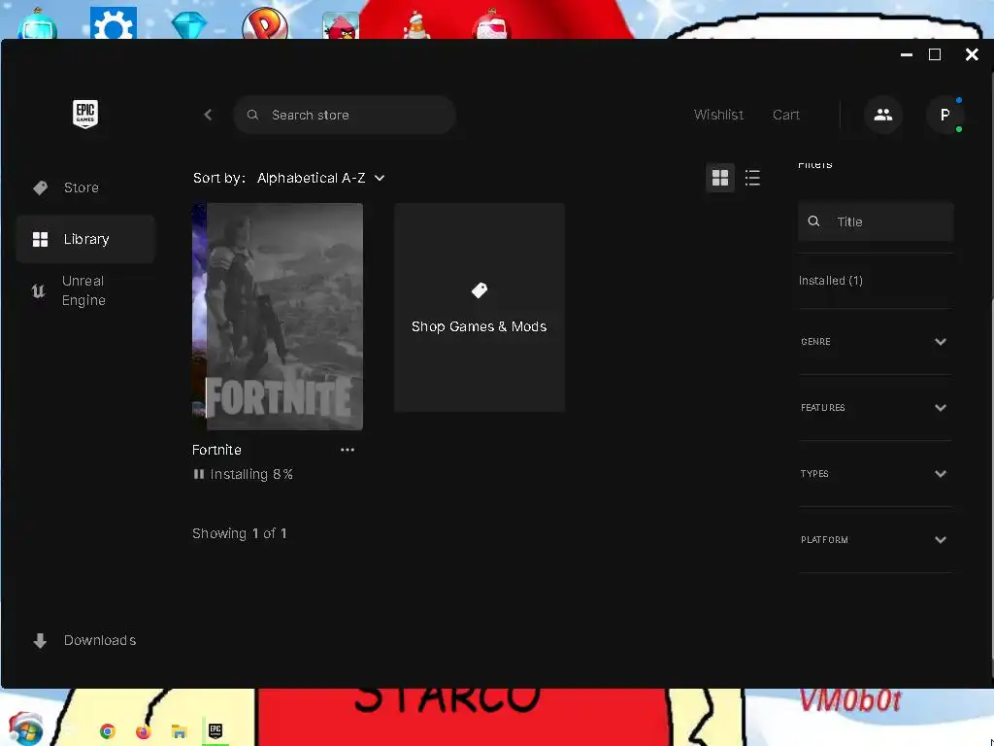Switch to list view
This screenshot has height=746, width=994.
pos(752,178)
